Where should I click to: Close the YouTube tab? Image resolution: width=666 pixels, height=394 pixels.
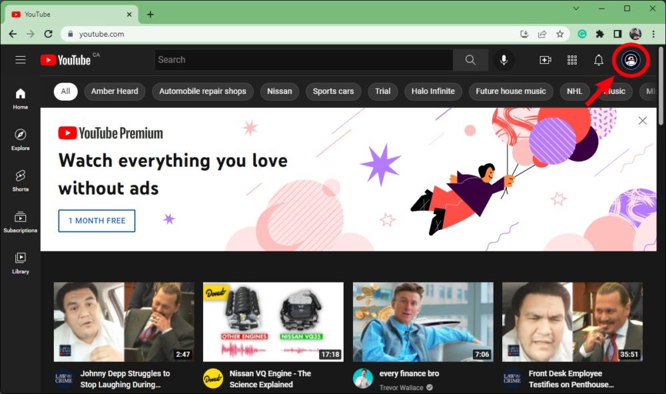click(x=129, y=15)
